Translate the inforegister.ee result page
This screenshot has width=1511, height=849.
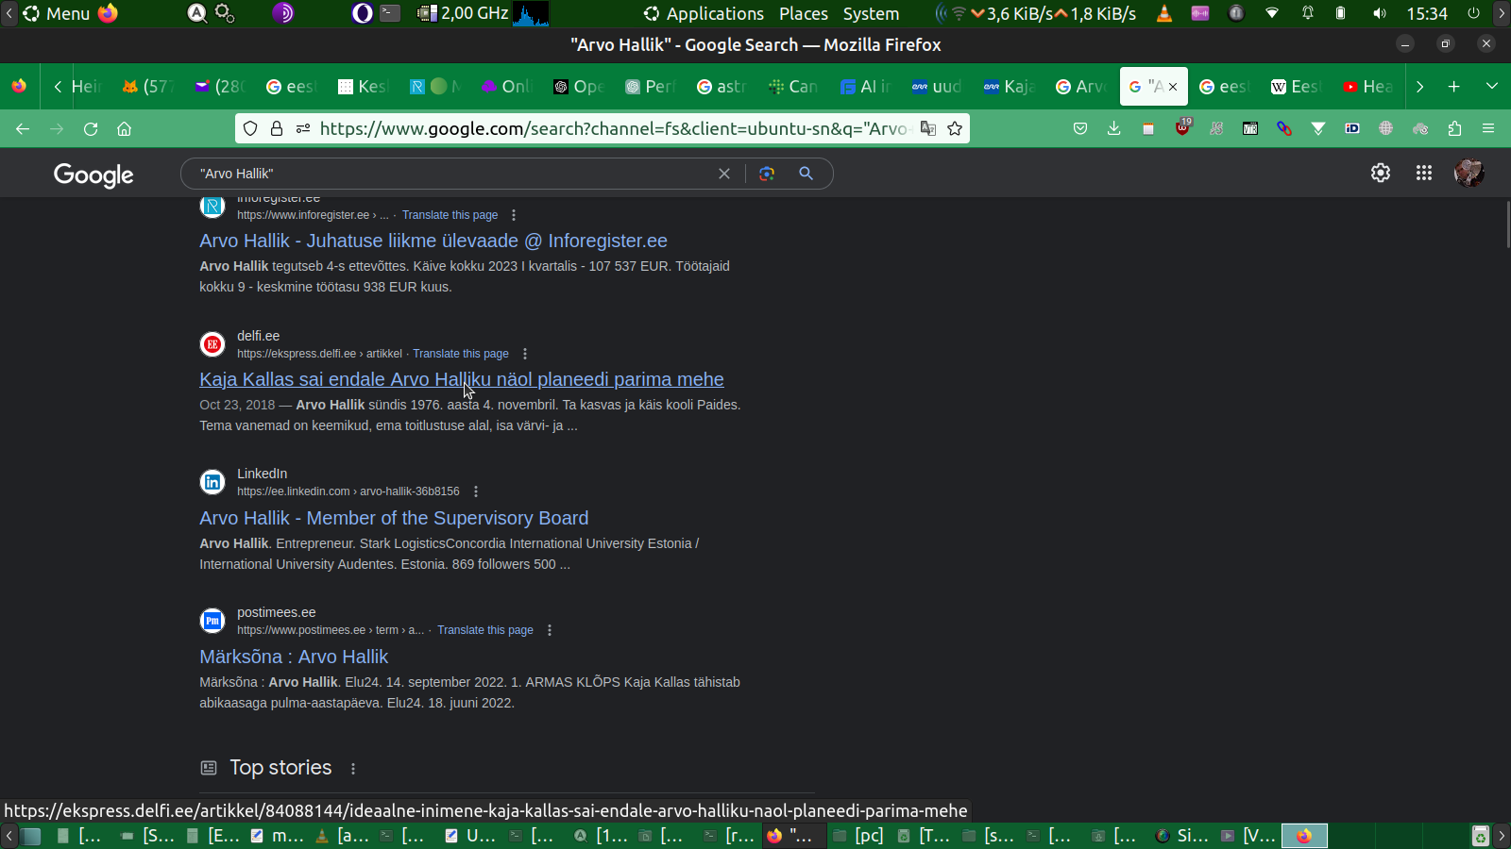(x=450, y=215)
